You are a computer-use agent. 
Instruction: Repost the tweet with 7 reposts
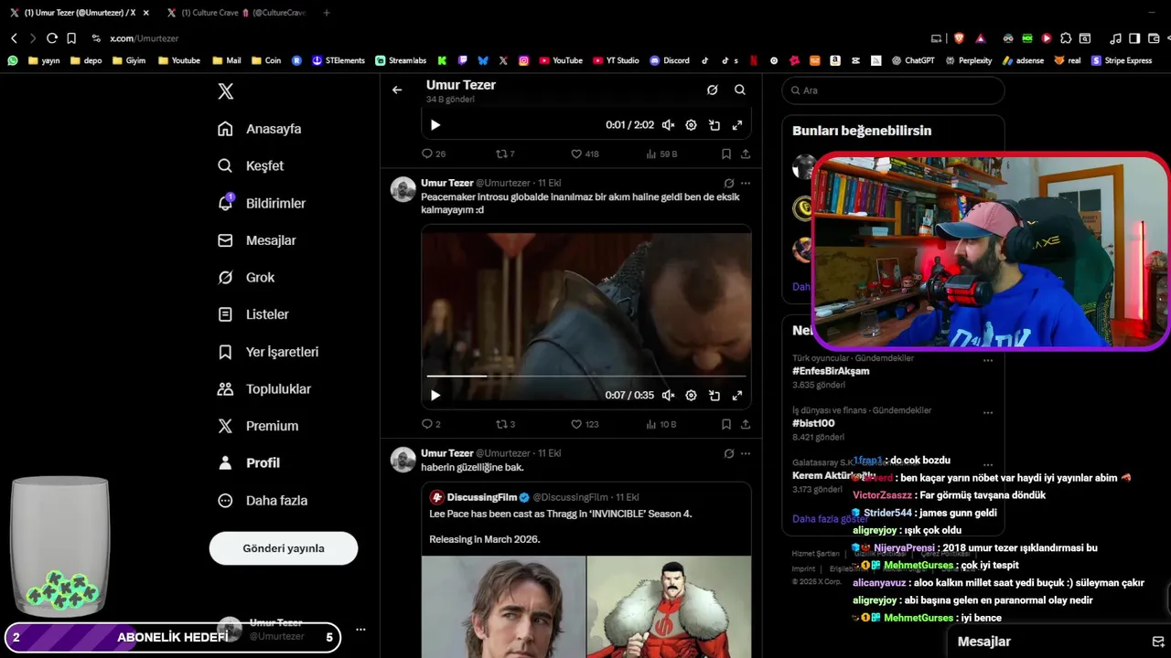pos(505,154)
